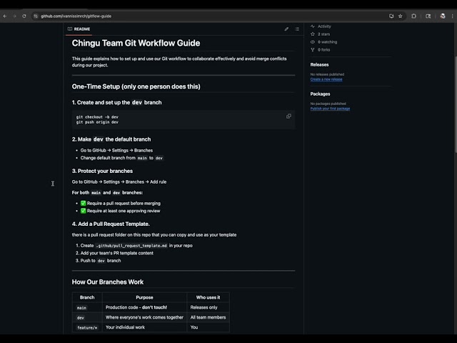The height and width of the screenshot is (343, 457).
Task: Click the 'Releases only' table cell
Action: point(208,307)
